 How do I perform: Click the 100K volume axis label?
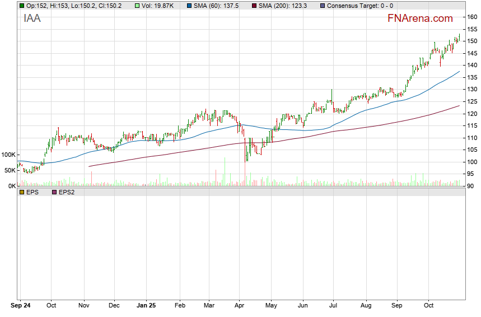pyautogui.click(x=8, y=155)
